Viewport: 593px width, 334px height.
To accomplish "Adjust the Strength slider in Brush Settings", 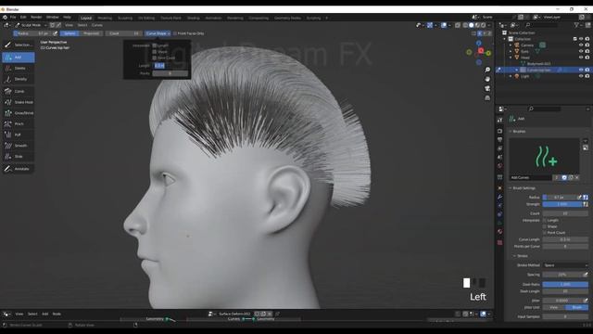I will [x=562, y=204].
